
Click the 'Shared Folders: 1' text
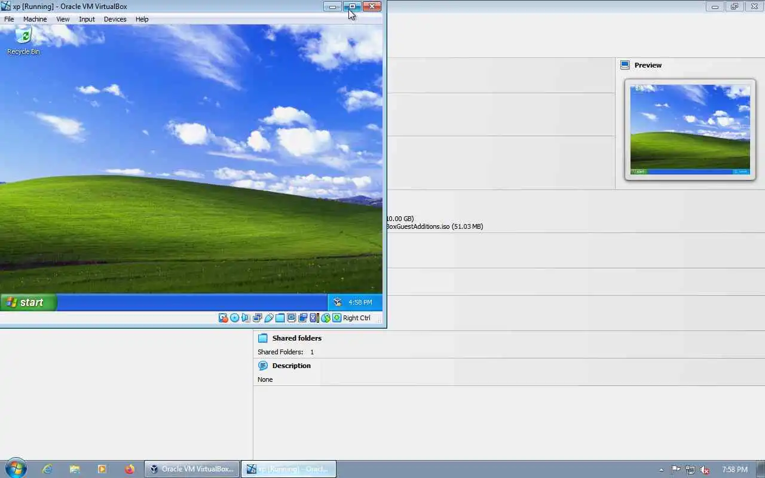click(286, 352)
